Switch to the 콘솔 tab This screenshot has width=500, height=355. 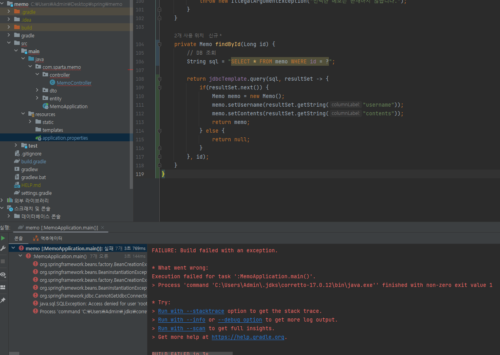19,238
